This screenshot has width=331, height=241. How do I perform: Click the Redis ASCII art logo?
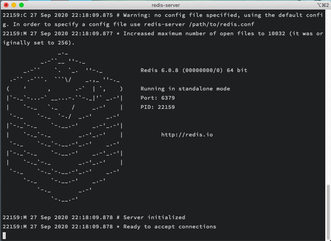(x=65, y=126)
